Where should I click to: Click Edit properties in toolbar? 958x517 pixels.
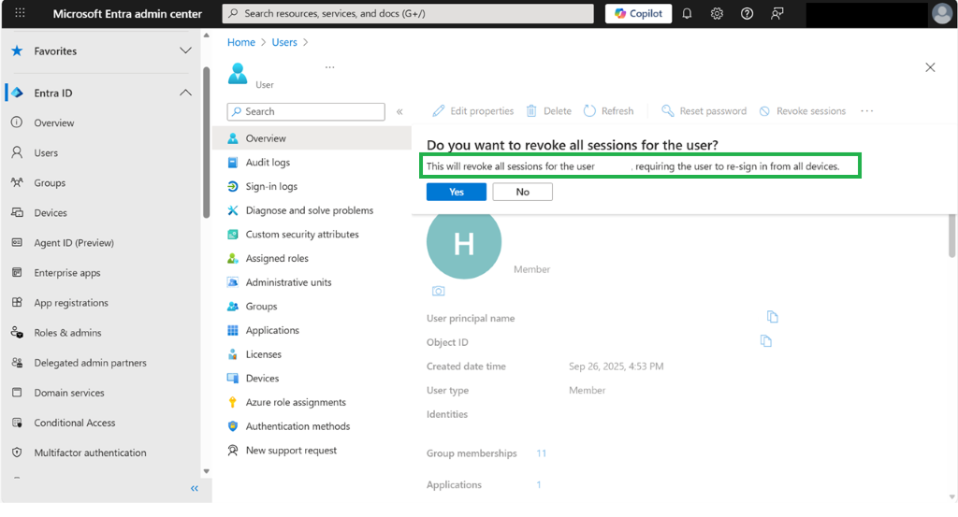click(472, 111)
